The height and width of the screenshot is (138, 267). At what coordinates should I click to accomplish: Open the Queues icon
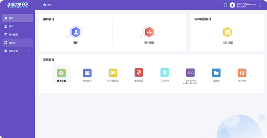(242, 73)
